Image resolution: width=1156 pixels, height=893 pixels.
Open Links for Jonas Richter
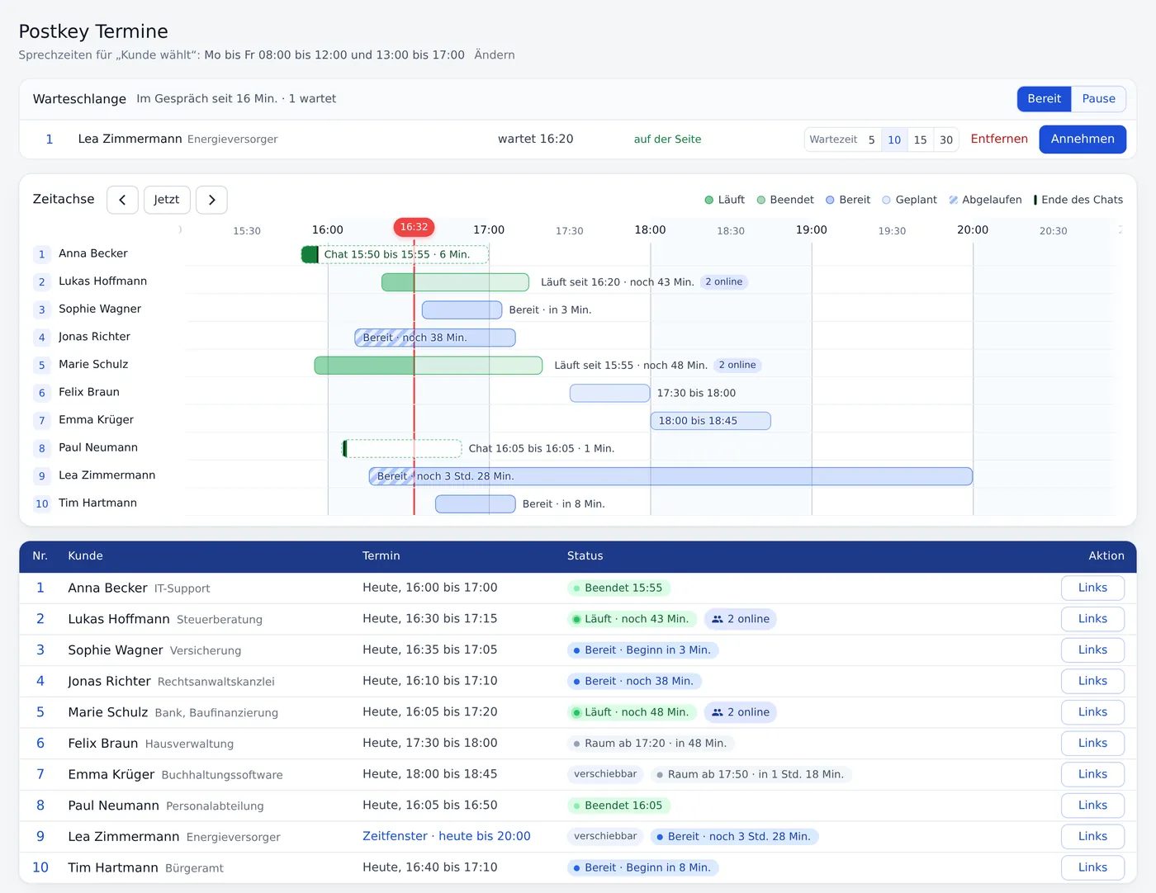(1092, 681)
